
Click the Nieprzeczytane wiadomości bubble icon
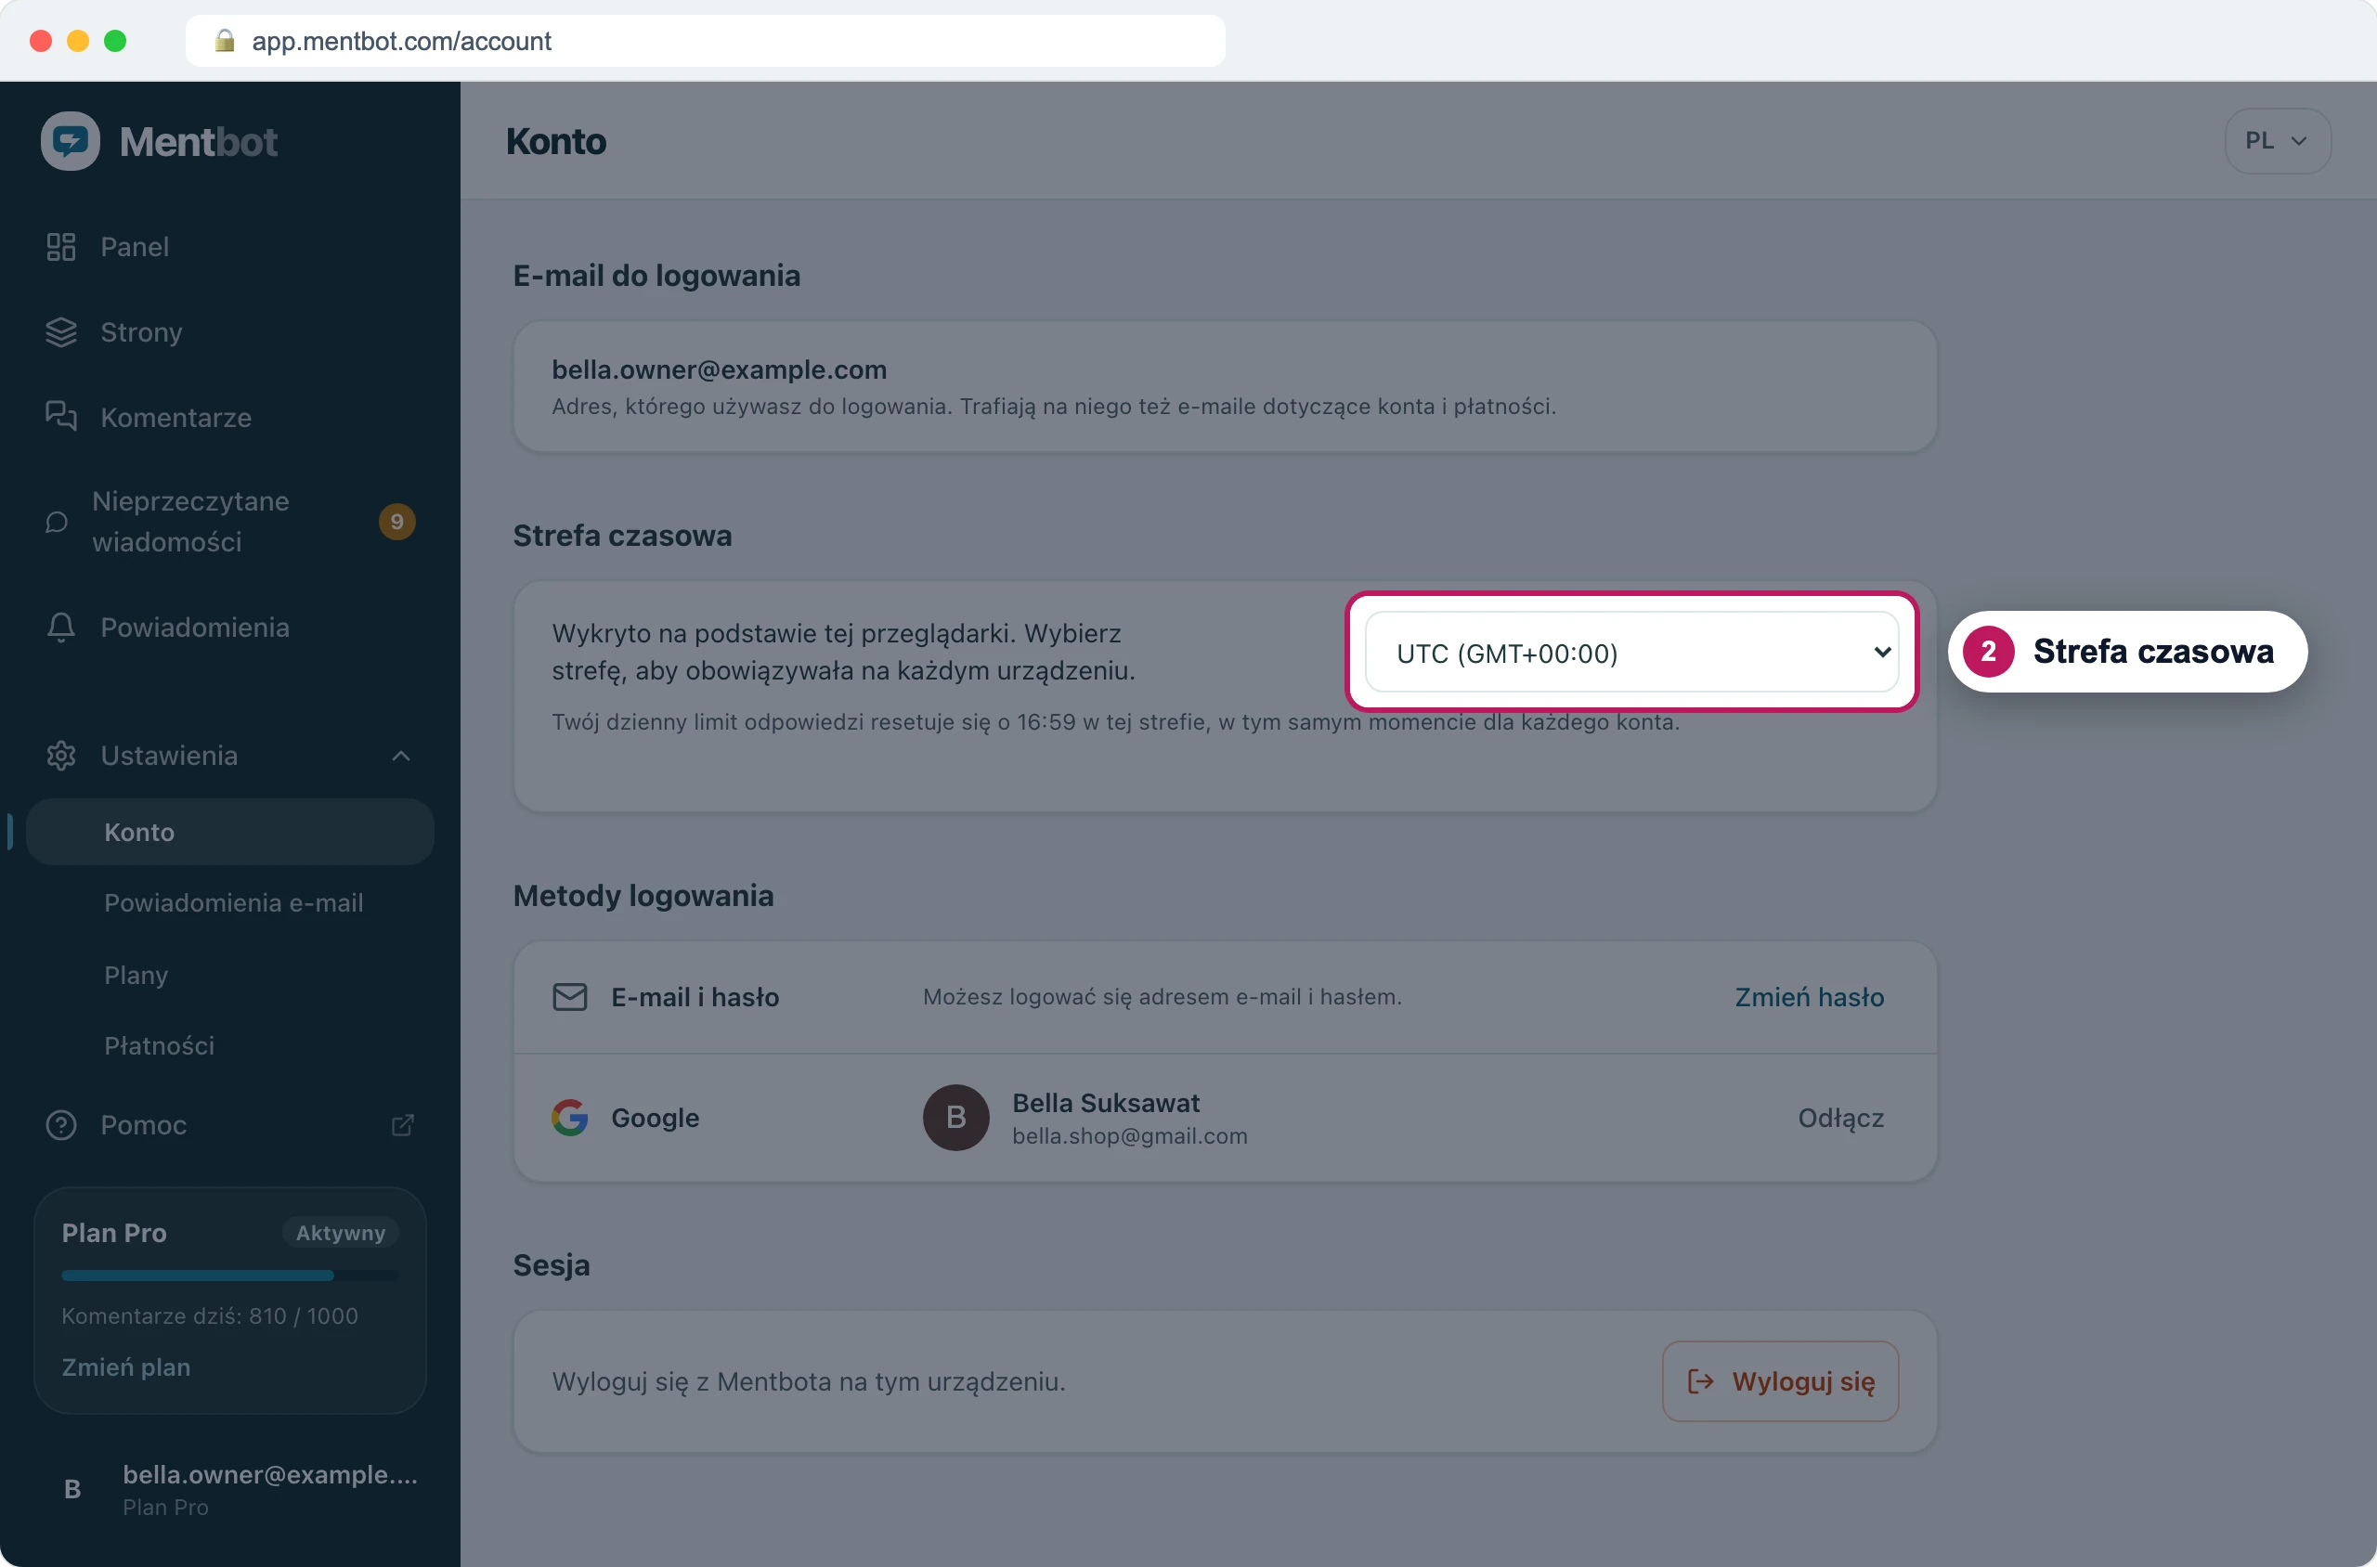(x=57, y=522)
